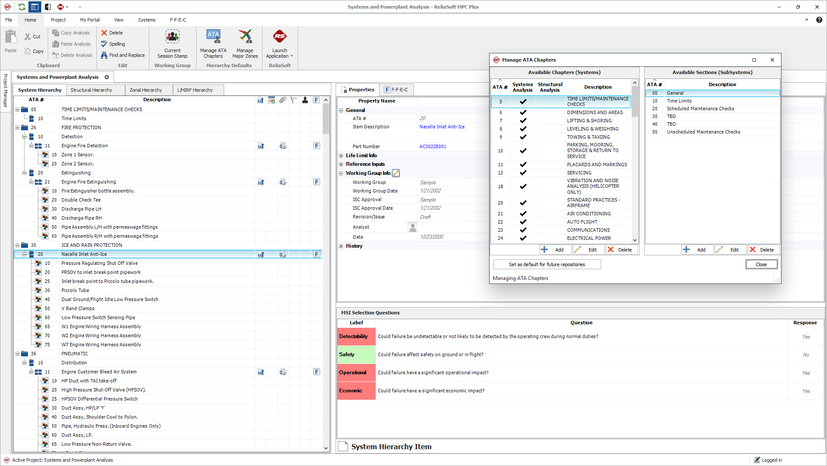Switch to Zonal Hierarchy tab
Screen dimensions: 827x466
[x=146, y=90]
